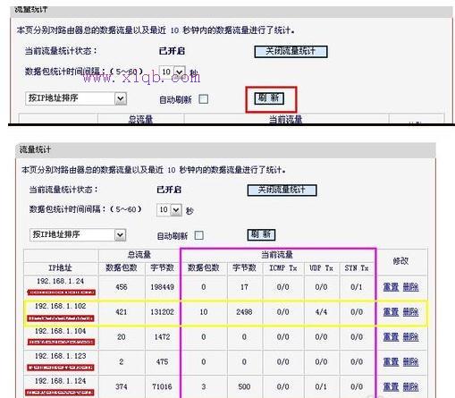455x398 pixels.
Task: Click total packets value 374
Action: point(122,387)
